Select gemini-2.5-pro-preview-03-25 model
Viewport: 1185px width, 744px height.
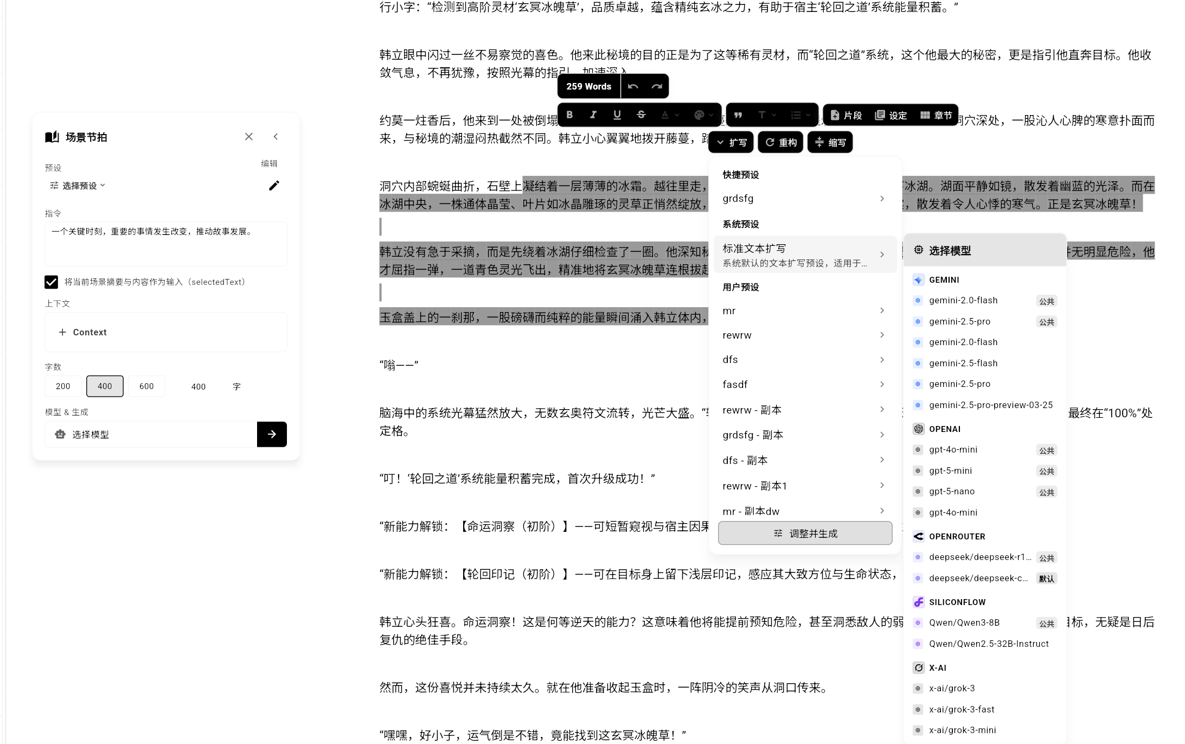984,405
